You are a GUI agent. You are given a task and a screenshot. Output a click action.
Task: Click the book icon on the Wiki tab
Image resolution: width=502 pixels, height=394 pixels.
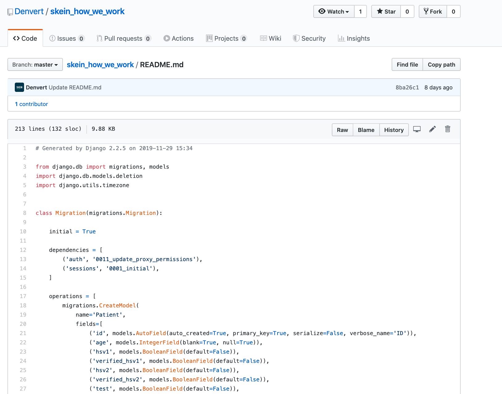tap(263, 38)
